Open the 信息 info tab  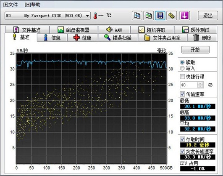coord(52,37)
